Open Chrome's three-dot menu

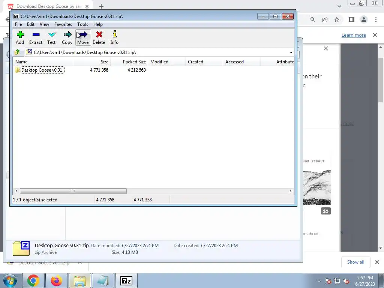[376, 19]
